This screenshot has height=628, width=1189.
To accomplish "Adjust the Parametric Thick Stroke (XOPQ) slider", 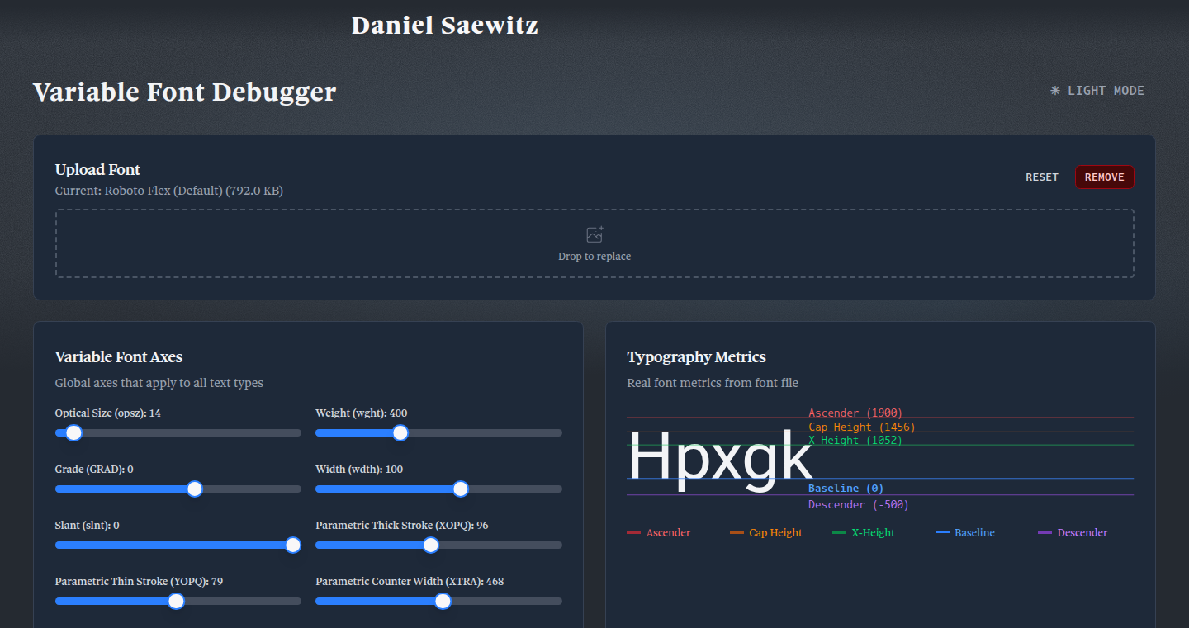I will [438, 545].
